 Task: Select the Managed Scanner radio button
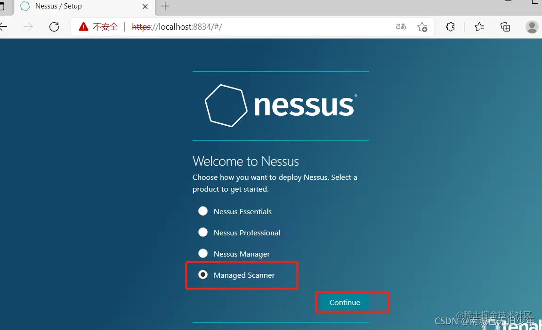pyautogui.click(x=203, y=275)
